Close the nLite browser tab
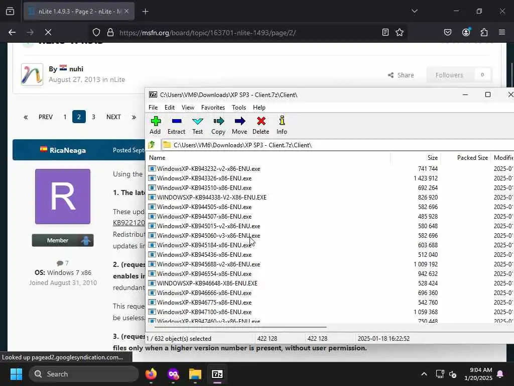 coord(126,11)
